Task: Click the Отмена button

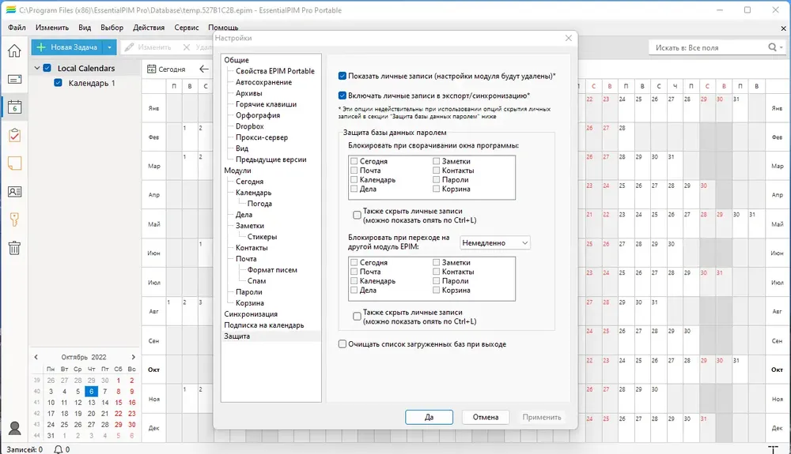Action: pos(486,417)
